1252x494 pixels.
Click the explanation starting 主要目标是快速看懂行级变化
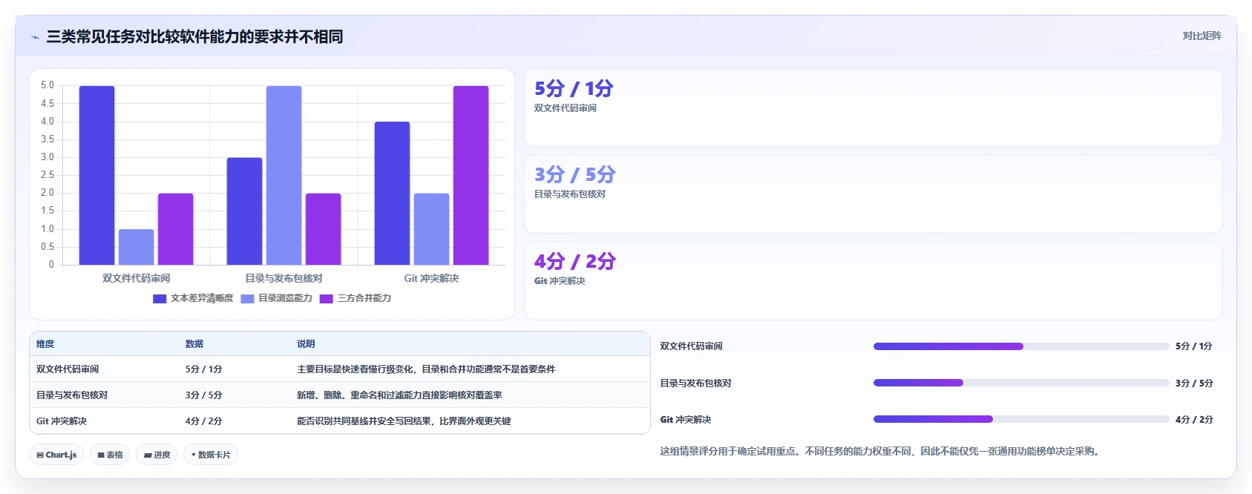426,369
